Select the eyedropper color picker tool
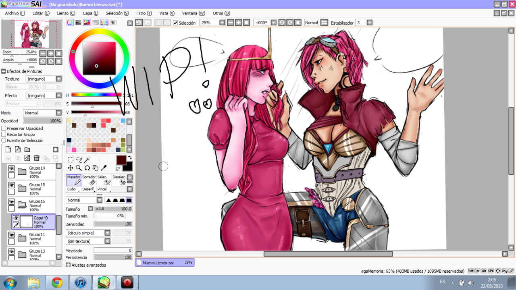 (x=104, y=168)
